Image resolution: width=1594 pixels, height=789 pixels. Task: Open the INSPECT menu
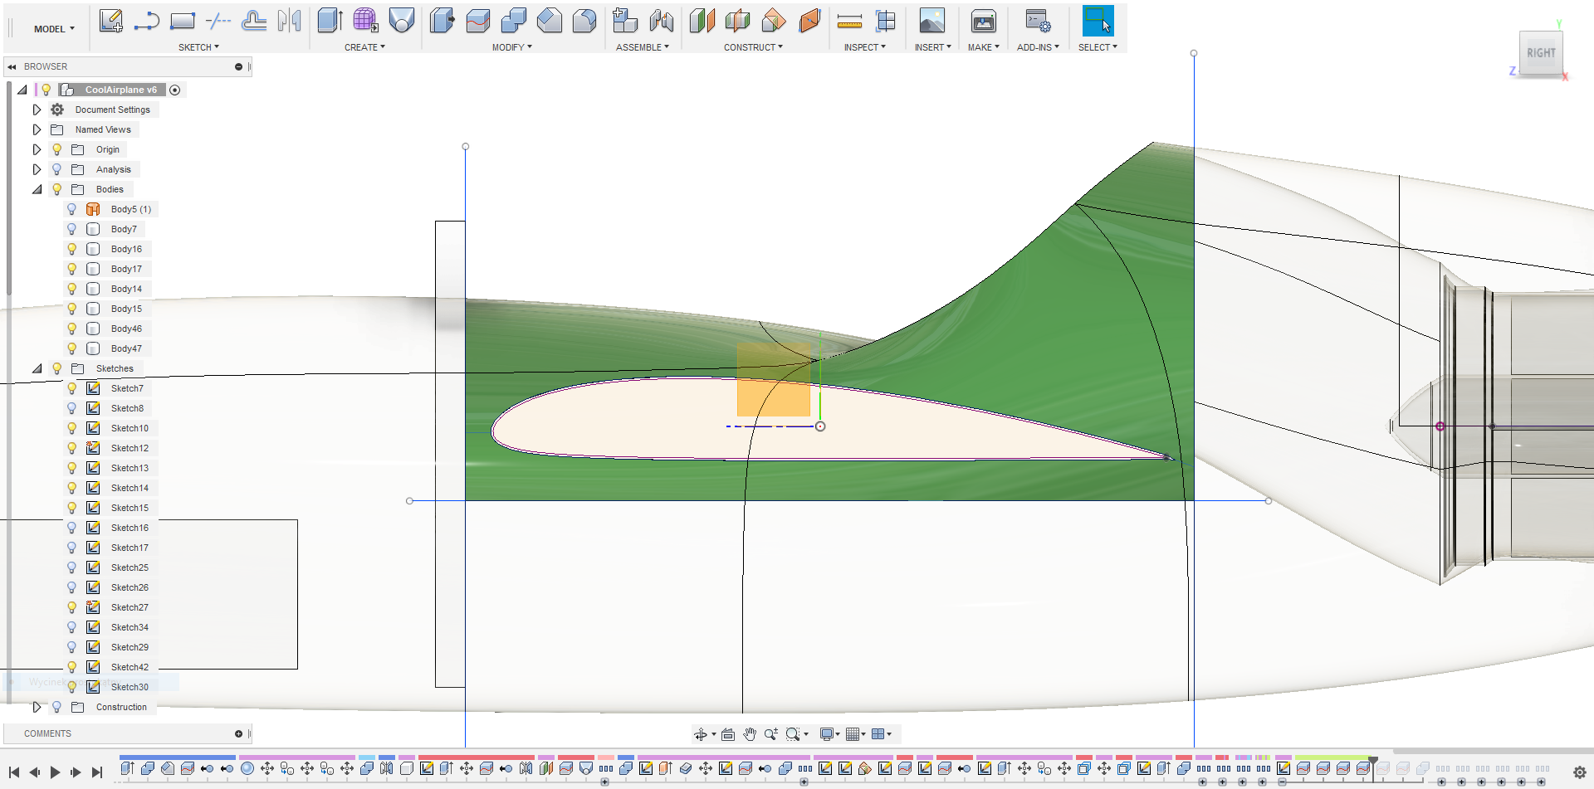[x=864, y=47]
